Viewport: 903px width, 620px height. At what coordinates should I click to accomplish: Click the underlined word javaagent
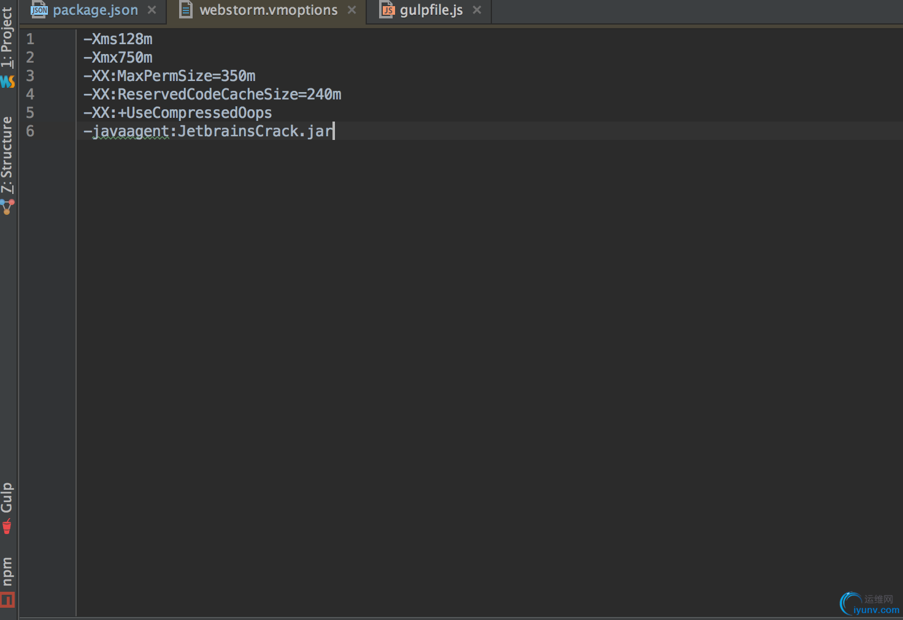pos(131,131)
